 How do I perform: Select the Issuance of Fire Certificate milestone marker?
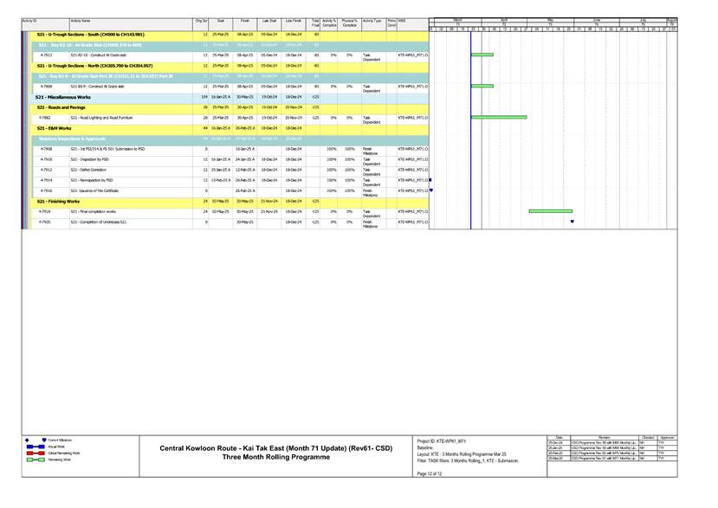point(431,190)
